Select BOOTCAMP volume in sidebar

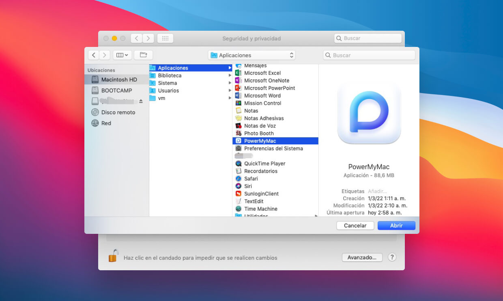pyautogui.click(x=116, y=91)
